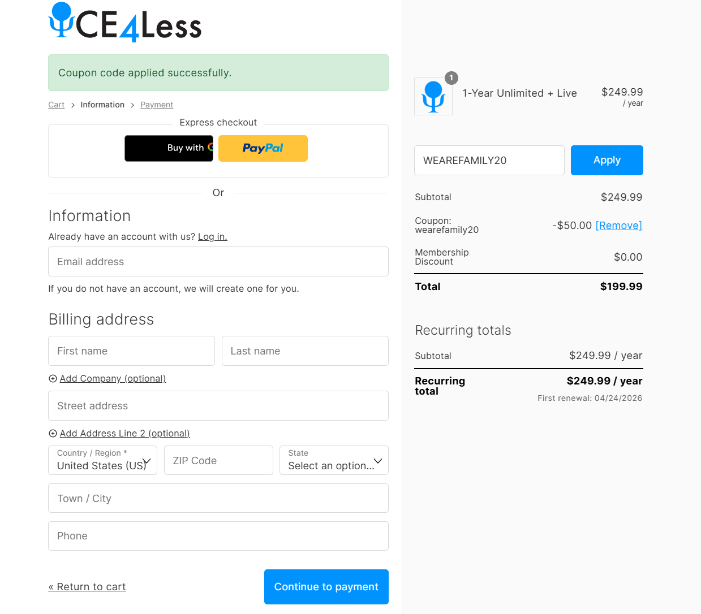Select the coupon code text box
Image resolution: width=701 pixels, height=614 pixels.
click(489, 161)
